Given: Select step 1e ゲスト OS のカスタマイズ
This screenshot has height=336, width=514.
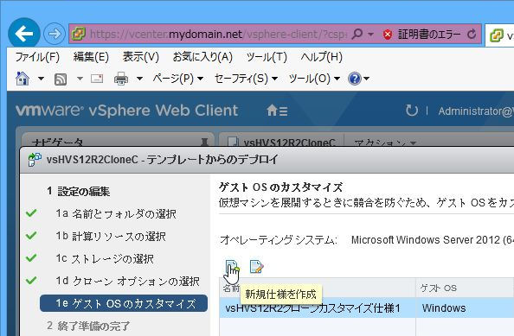Looking at the screenshot, I should (x=124, y=303).
